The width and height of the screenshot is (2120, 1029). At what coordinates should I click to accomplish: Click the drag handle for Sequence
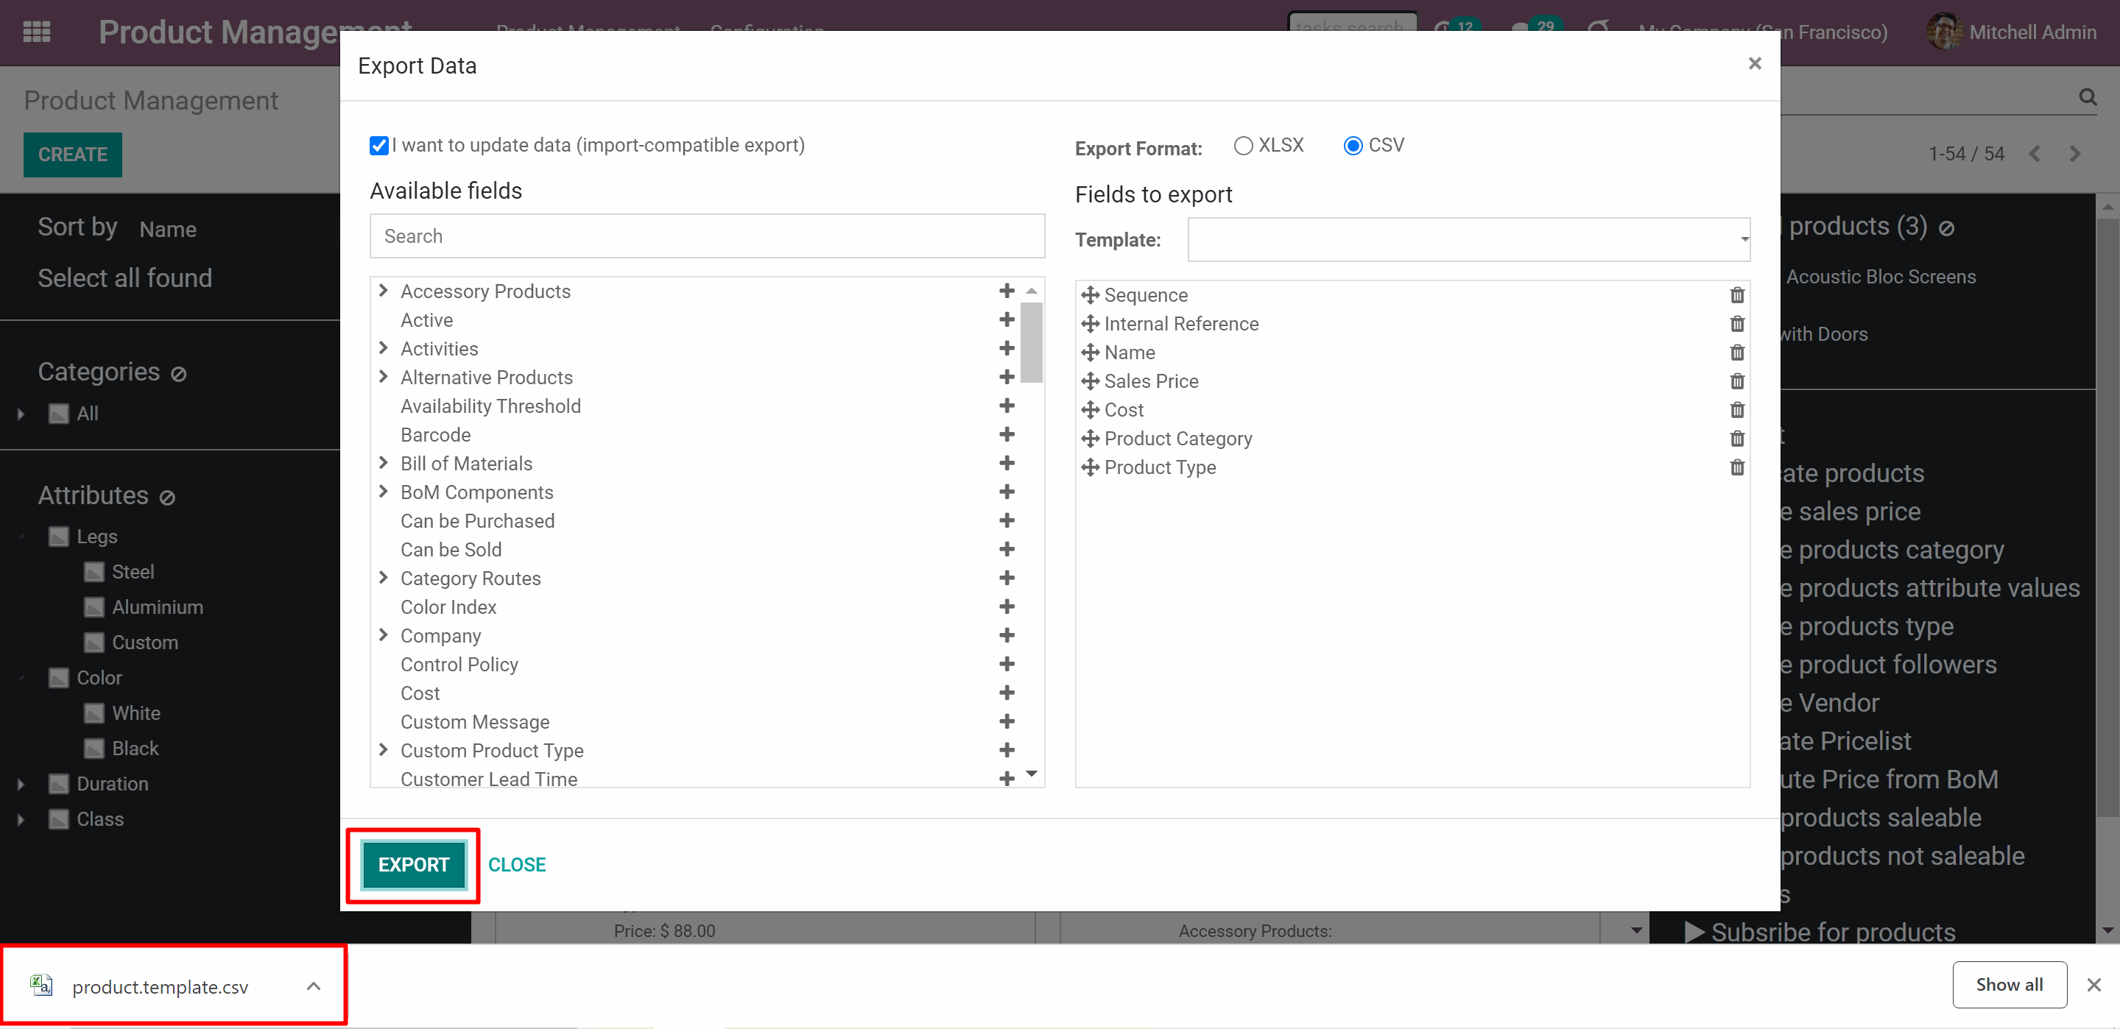(1091, 295)
